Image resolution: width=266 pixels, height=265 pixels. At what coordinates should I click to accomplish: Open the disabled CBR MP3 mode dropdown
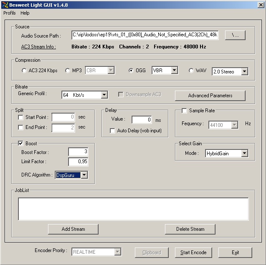[100, 71]
